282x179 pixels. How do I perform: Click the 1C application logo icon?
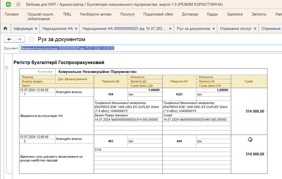(x=9, y=5)
